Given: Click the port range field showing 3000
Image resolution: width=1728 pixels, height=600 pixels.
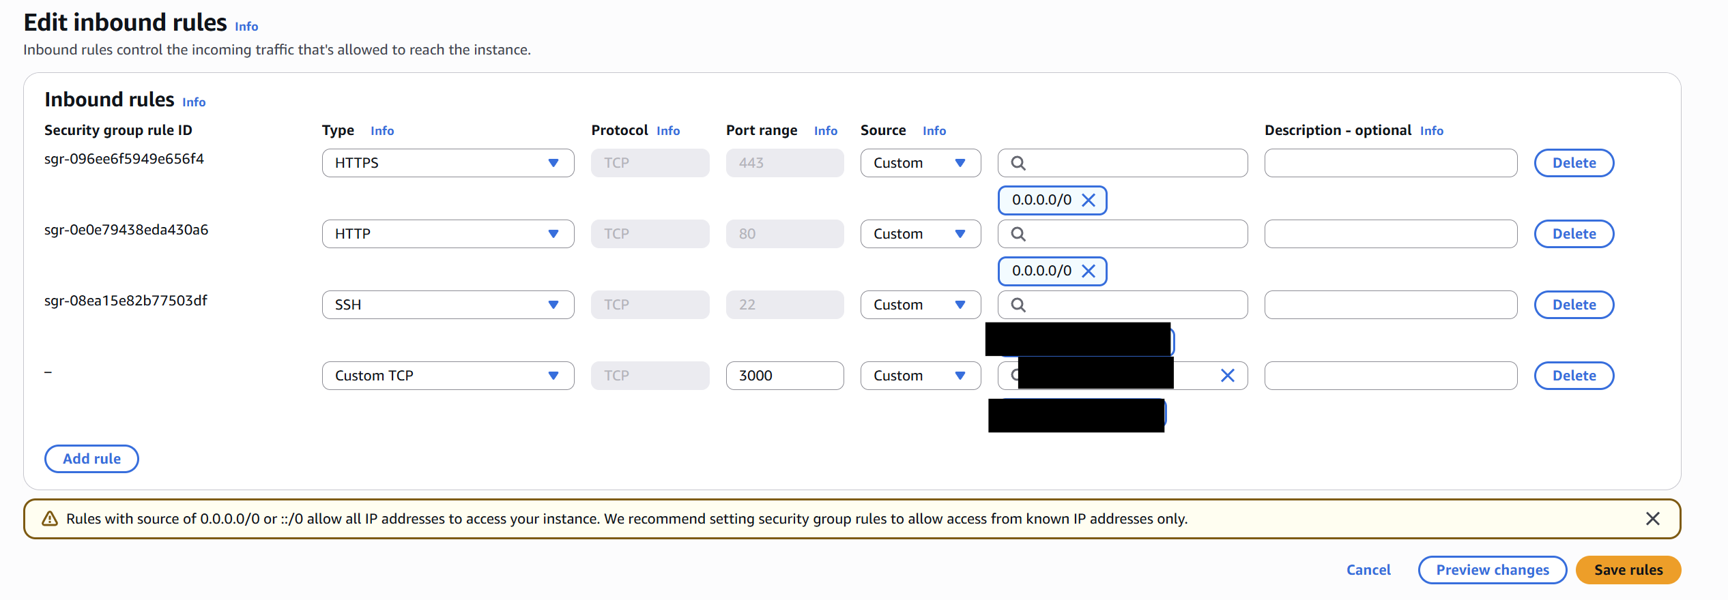Looking at the screenshot, I should click(785, 376).
